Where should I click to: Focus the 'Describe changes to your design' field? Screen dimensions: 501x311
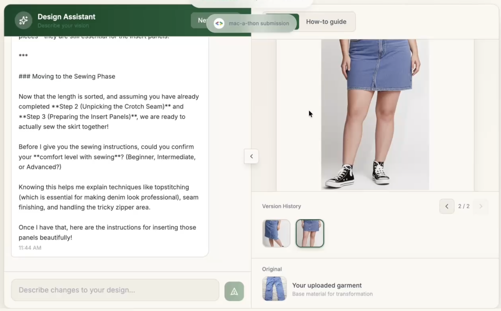click(x=115, y=290)
